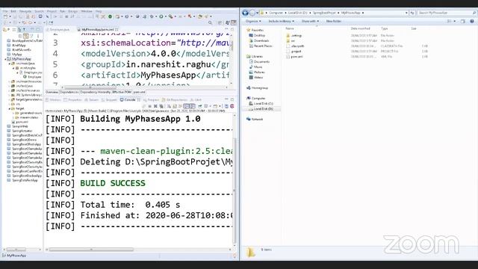Open Recent Pages dropdown in Explorer
Image resolution: width=478 pixels, height=269 pixels.
257,13
